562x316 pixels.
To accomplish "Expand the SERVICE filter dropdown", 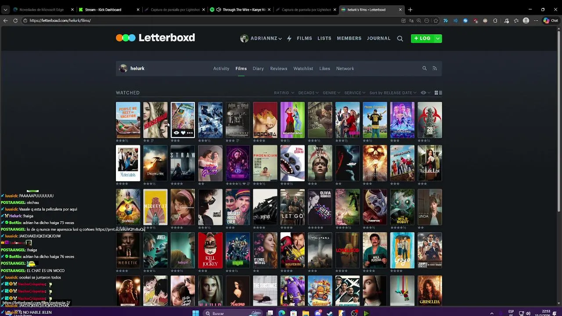I will click(x=355, y=93).
